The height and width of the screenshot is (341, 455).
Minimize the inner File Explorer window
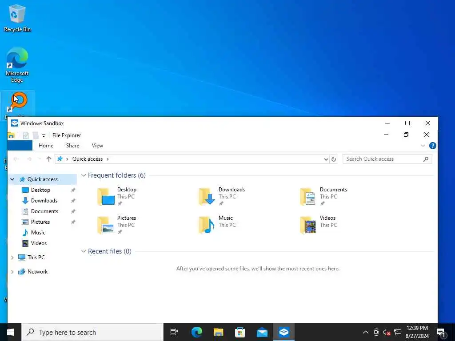click(386, 135)
